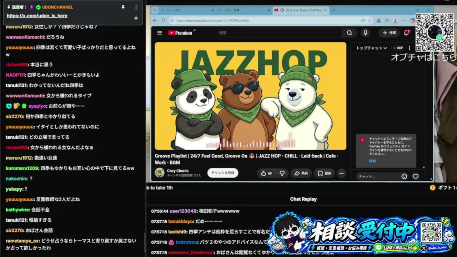Click username rametampe_ex in chat
457x257 pixels.
22,241
